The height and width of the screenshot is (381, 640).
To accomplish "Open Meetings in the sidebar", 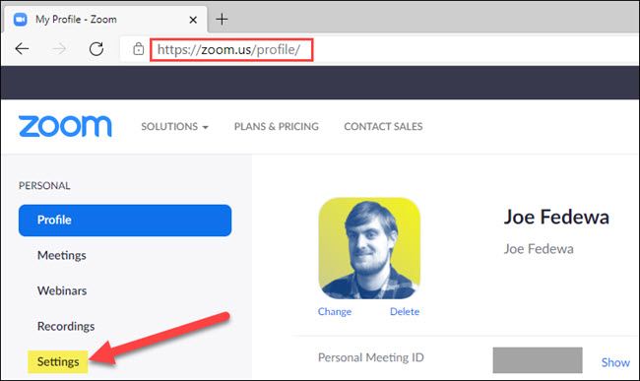I will point(62,255).
